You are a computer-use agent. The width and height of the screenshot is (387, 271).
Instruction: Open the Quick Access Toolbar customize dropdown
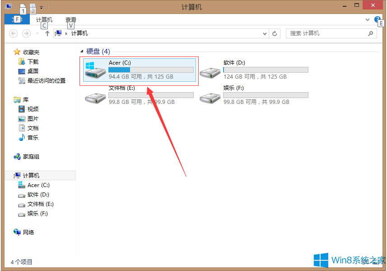click(x=41, y=7)
